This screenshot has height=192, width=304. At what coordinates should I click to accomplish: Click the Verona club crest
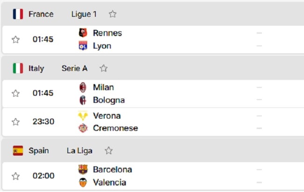pyautogui.click(x=83, y=116)
